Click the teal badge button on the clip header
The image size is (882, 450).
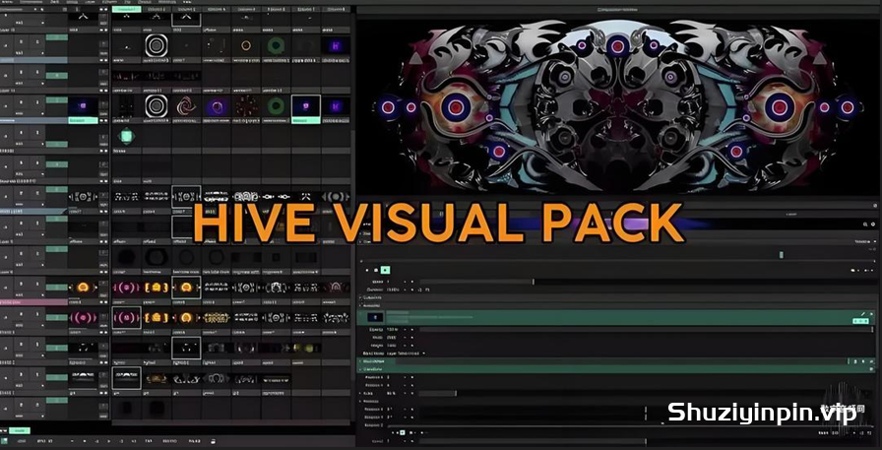point(860,321)
